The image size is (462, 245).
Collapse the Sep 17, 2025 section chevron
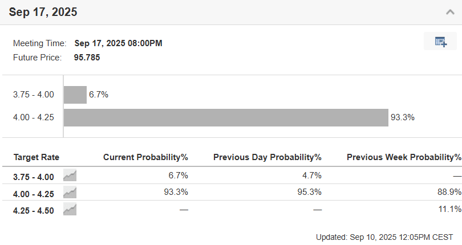tap(450, 12)
